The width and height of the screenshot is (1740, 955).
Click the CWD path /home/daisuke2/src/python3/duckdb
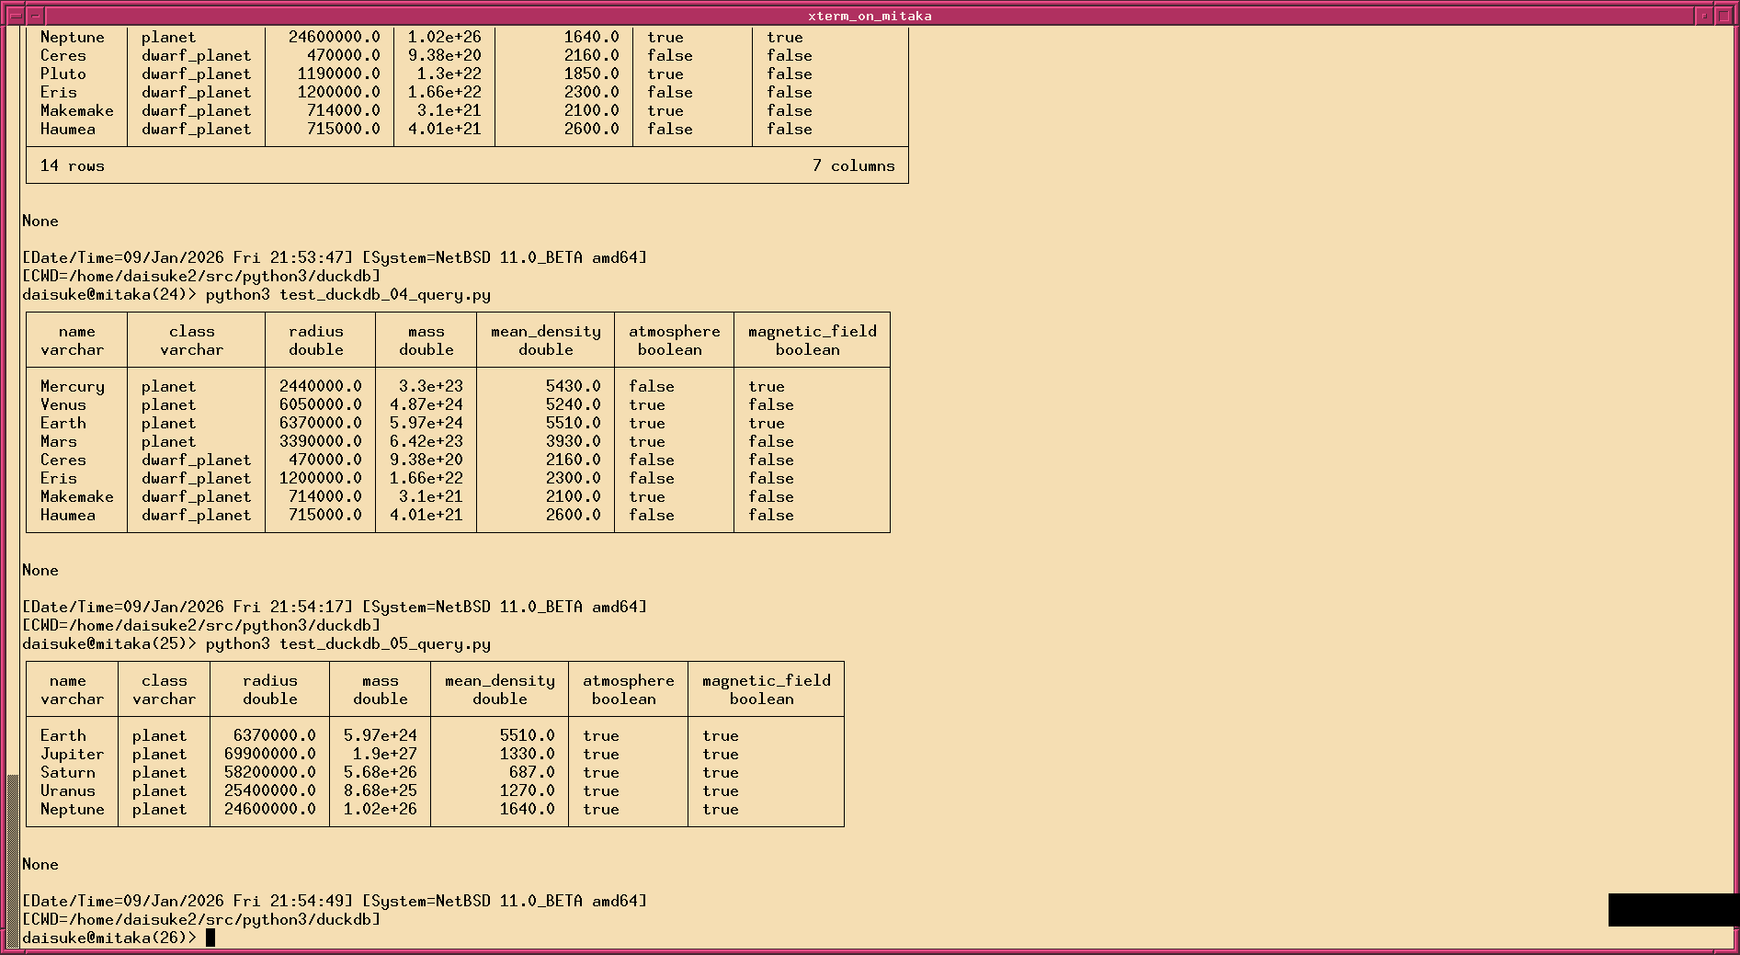[200, 918]
